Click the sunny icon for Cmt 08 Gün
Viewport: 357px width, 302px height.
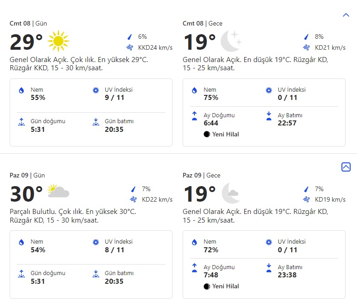(x=58, y=42)
